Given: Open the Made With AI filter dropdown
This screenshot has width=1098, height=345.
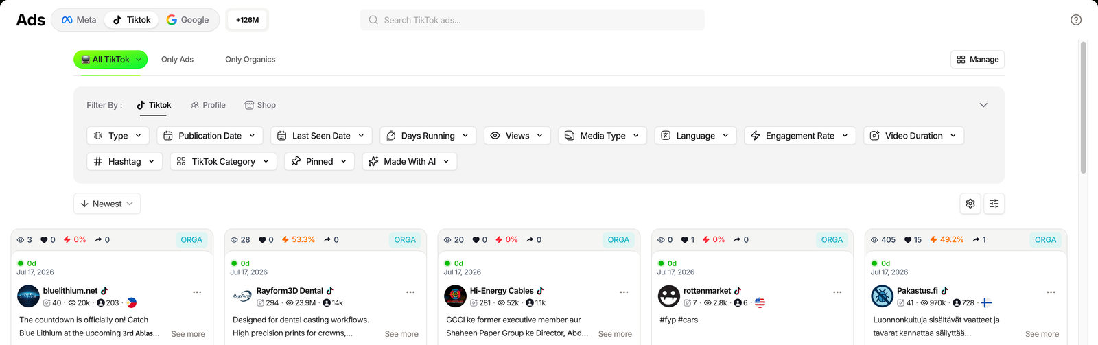Looking at the screenshot, I should [x=410, y=161].
